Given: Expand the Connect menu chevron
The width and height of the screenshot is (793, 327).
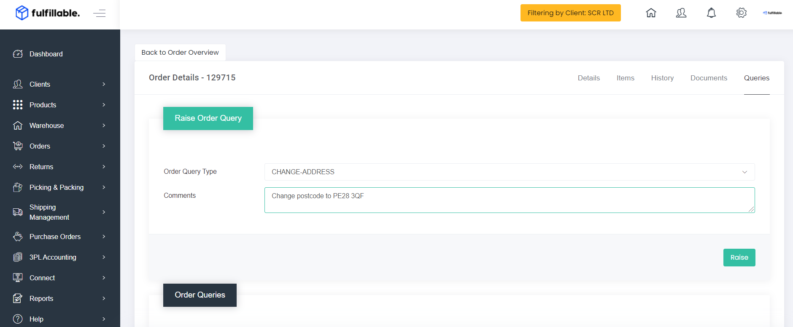Looking at the screenshot, I should pos(104,278).
